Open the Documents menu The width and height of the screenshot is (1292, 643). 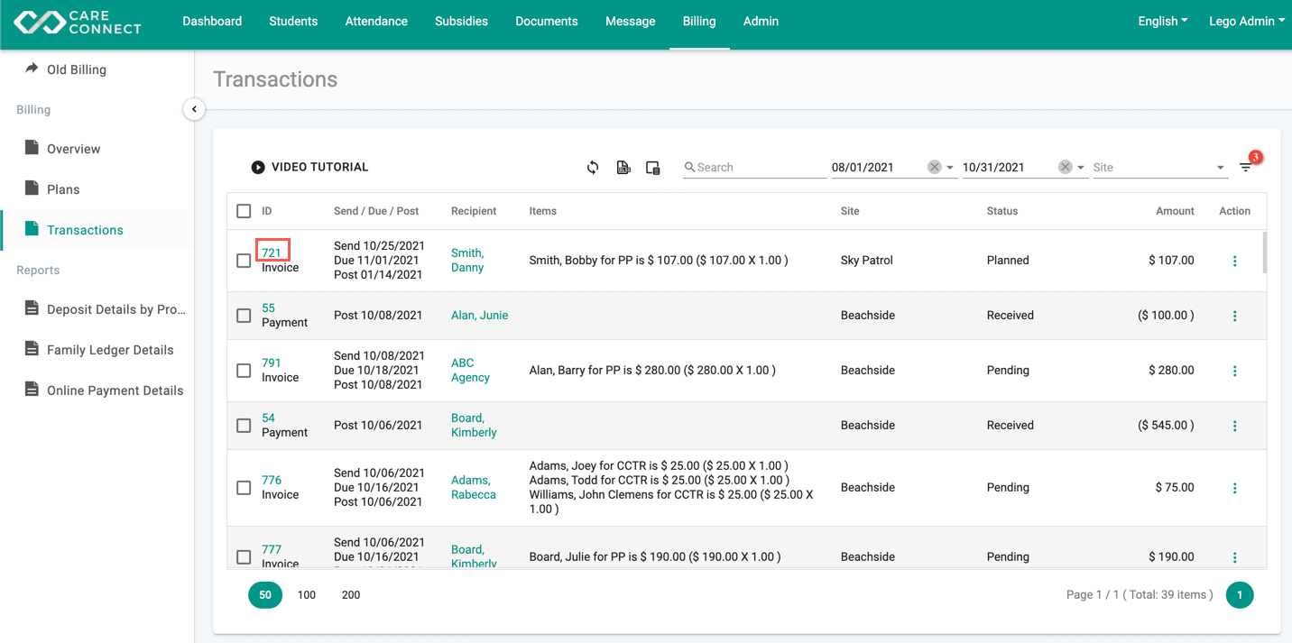pyautogui.click(x=547, y=21)
